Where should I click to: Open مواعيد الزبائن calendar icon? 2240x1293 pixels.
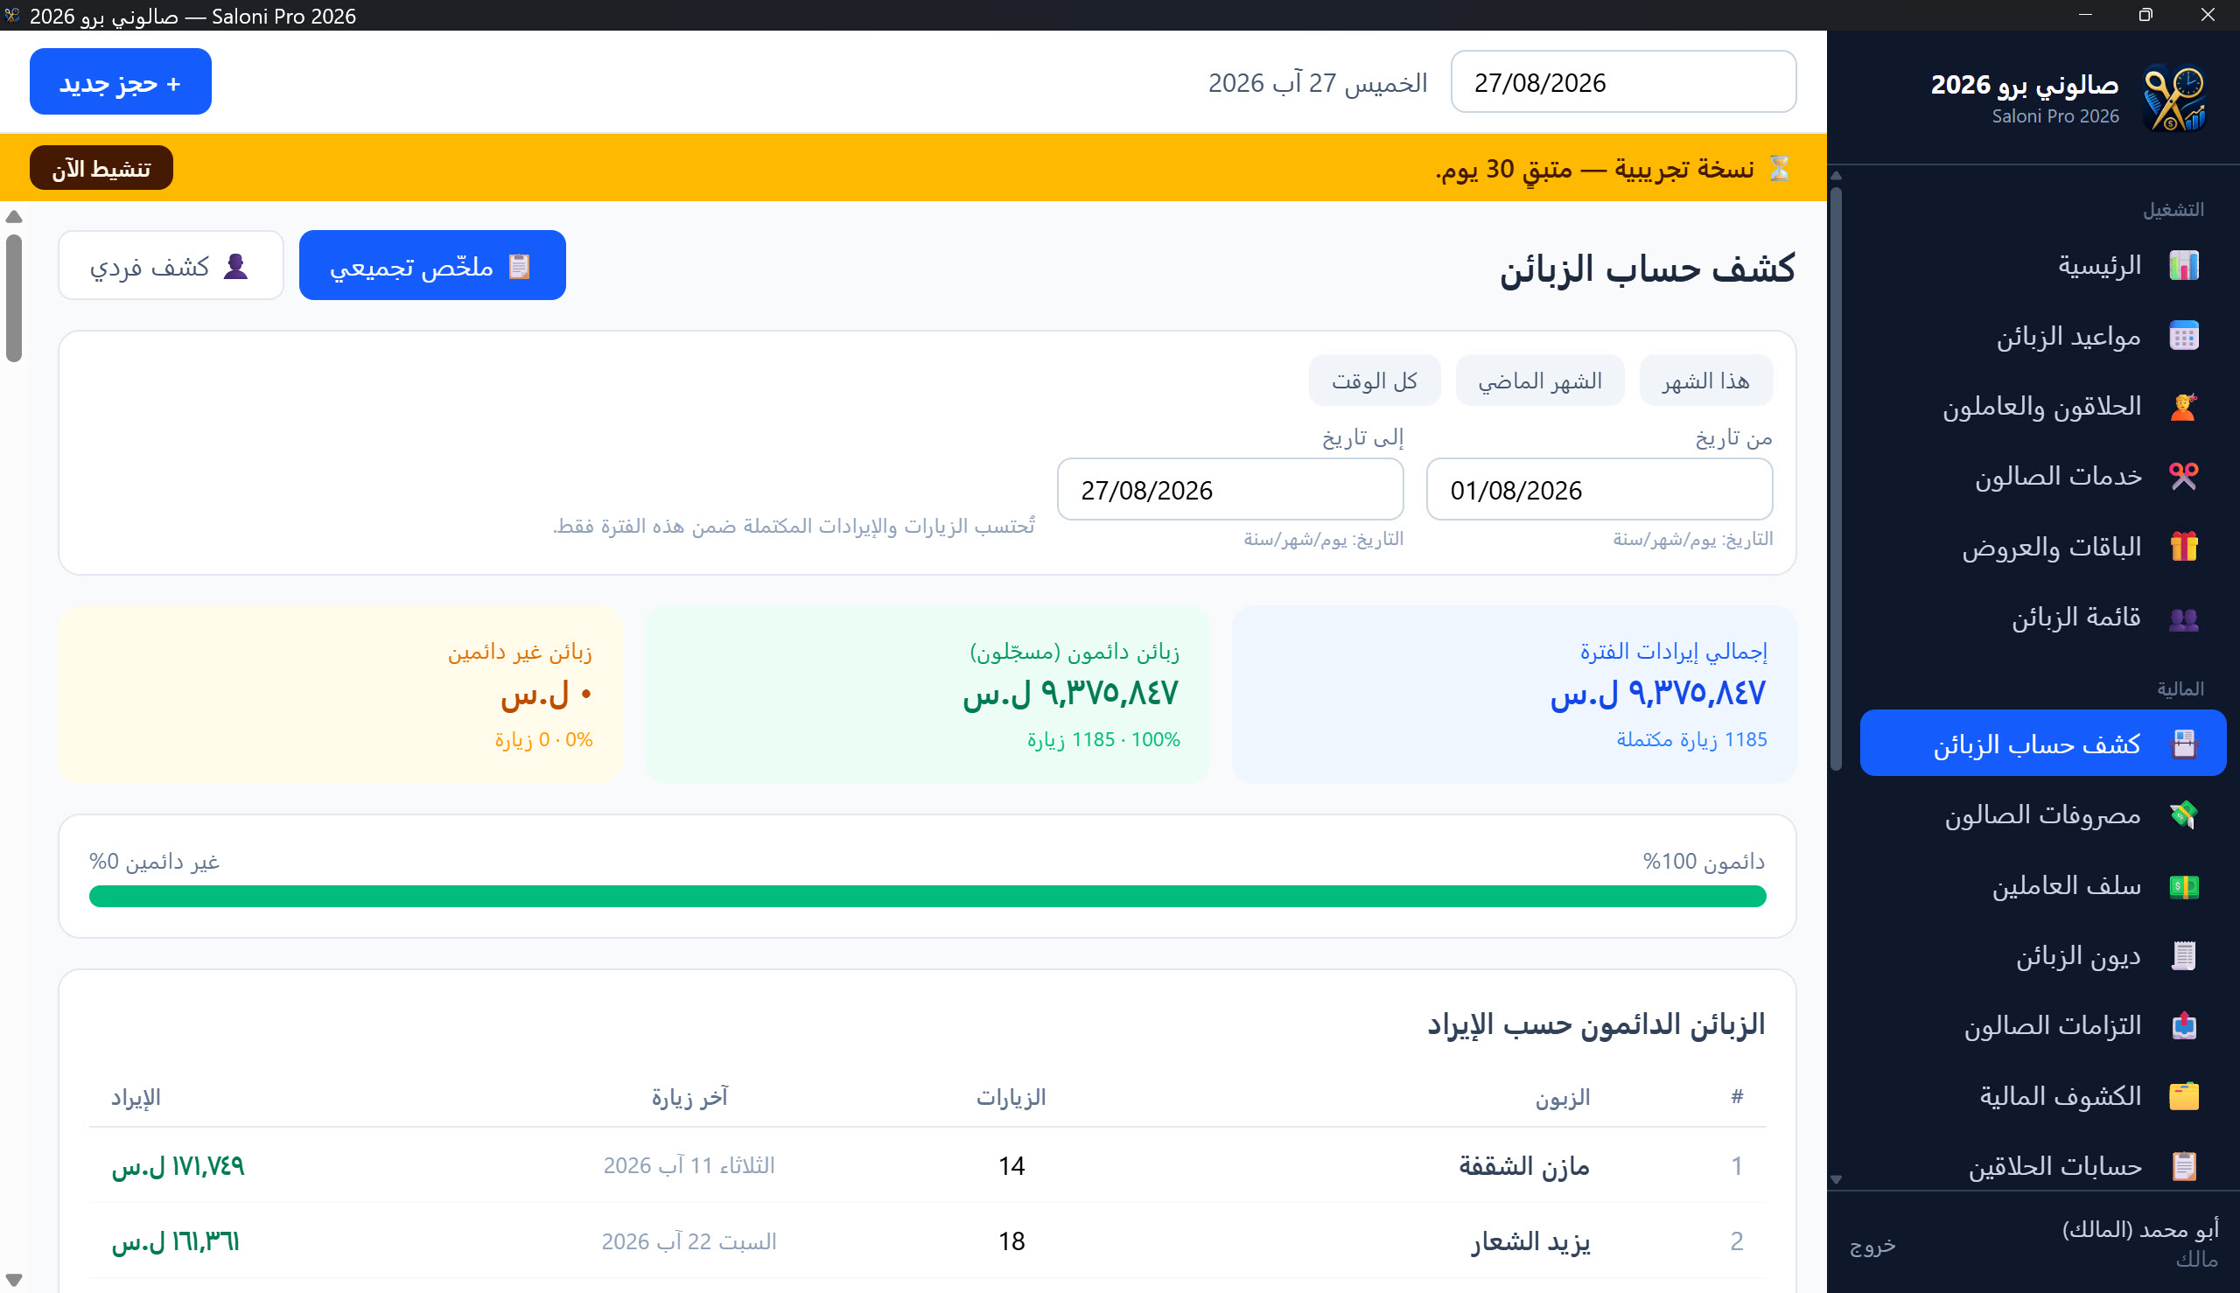click(x=2183, y=337)
